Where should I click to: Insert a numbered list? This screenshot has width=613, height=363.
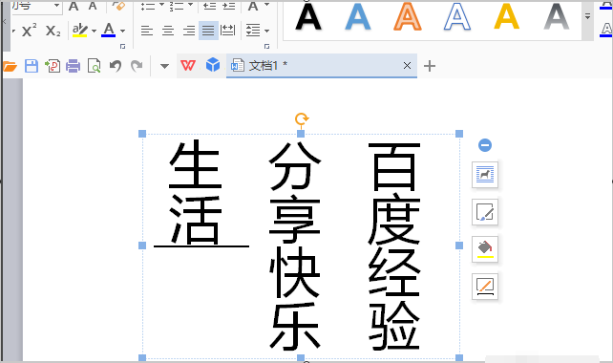(177, 6)
